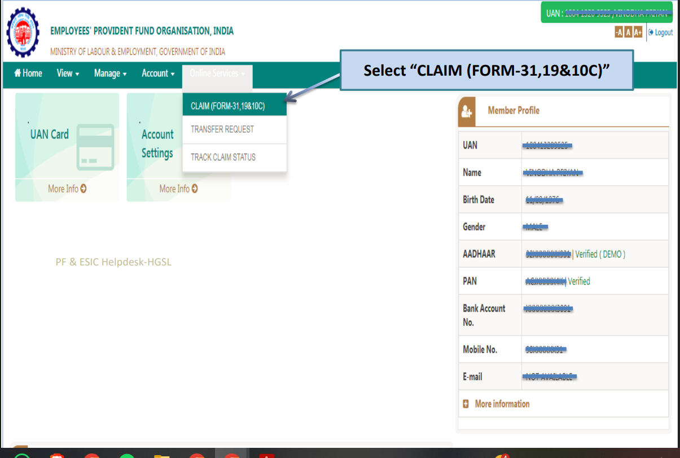680x458 pixels.
Task: Open "More Info" under Account Settings
Action: (x=178, y=189)
